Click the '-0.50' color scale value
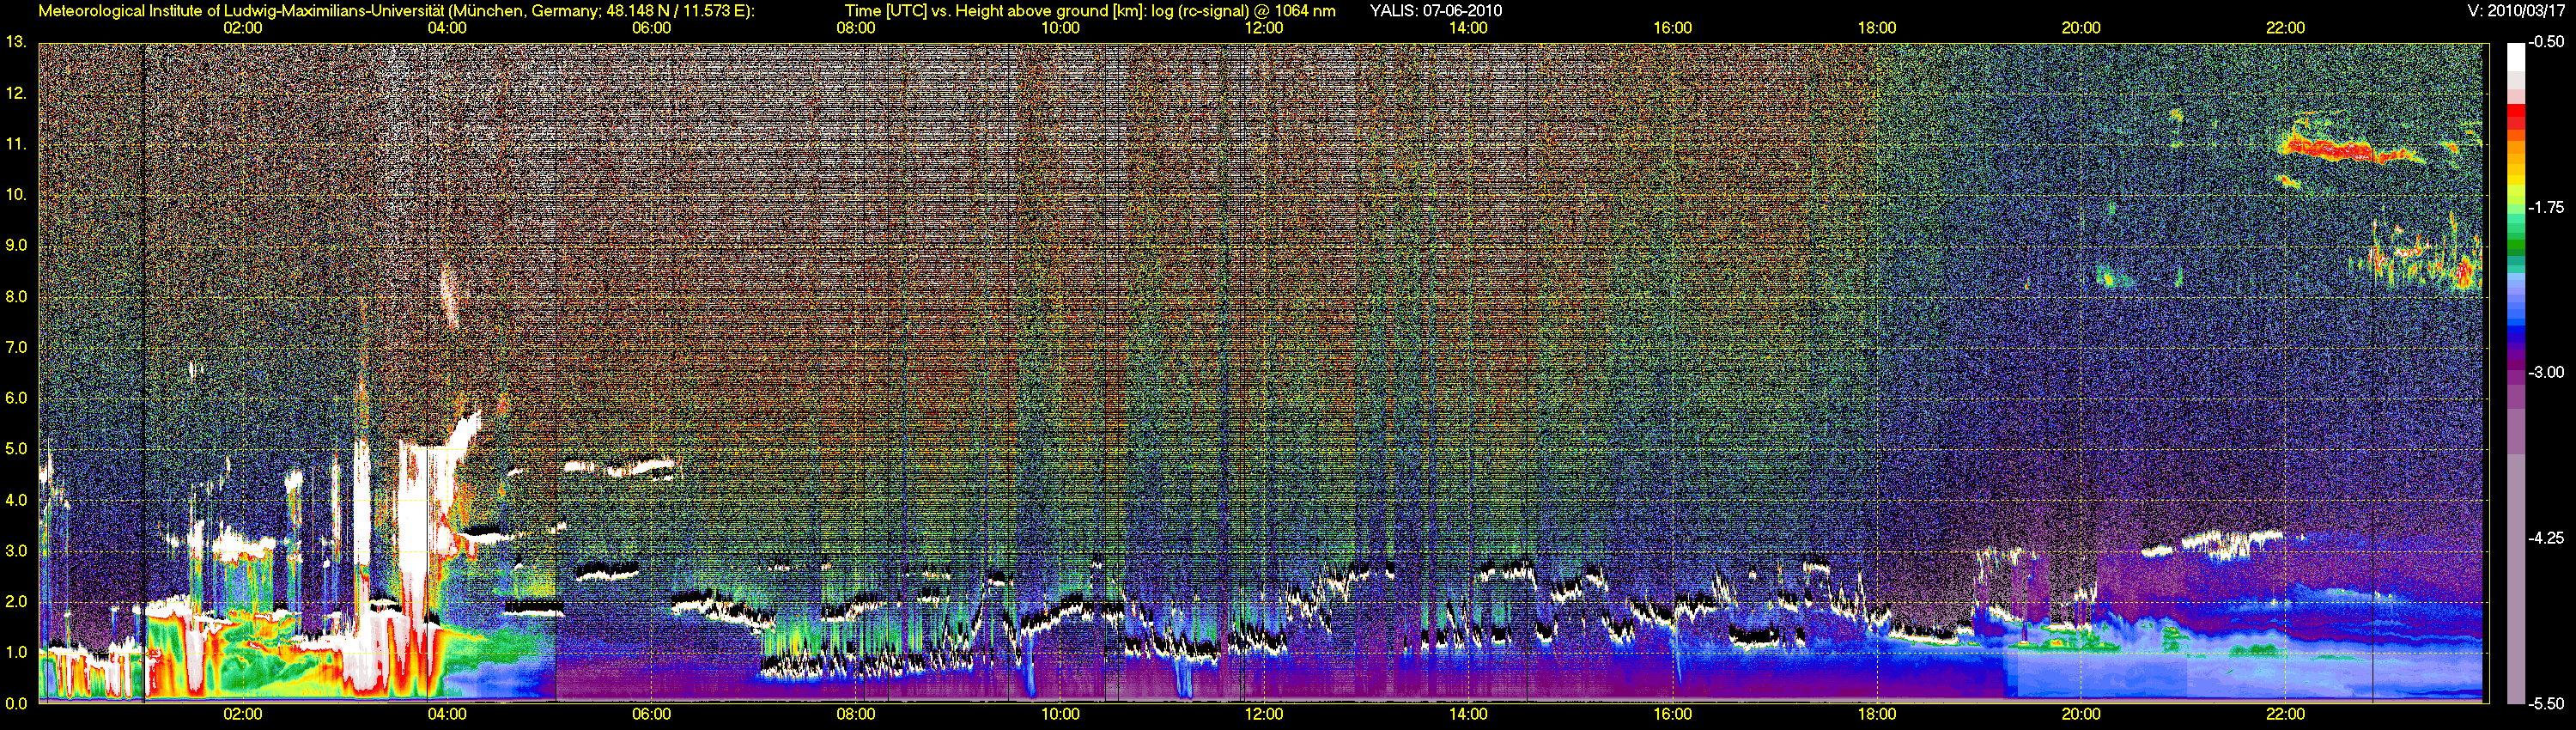 pyautogui.click(x=2546, y=43)
